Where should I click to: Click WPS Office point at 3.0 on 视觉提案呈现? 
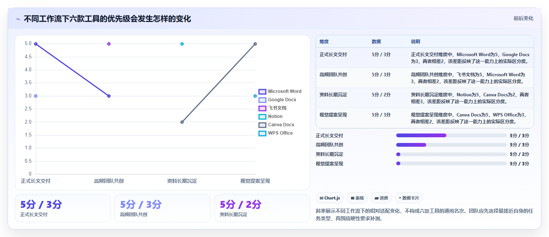point(255,96)
